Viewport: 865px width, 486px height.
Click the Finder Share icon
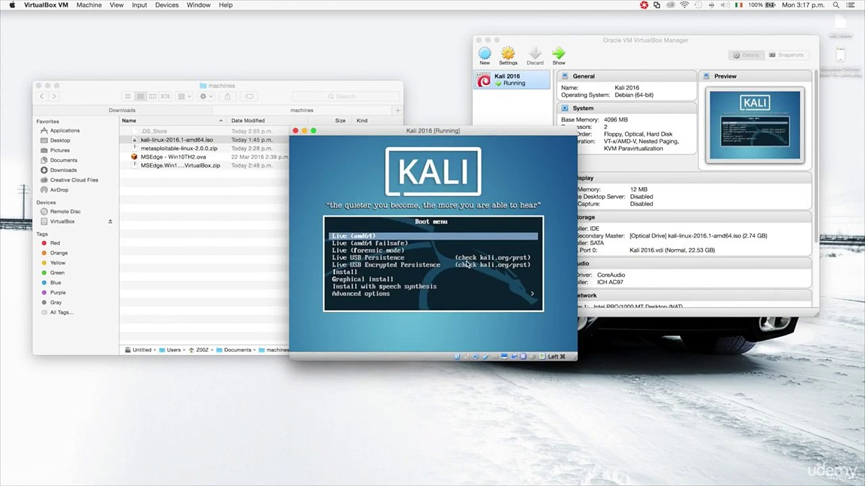227,97
